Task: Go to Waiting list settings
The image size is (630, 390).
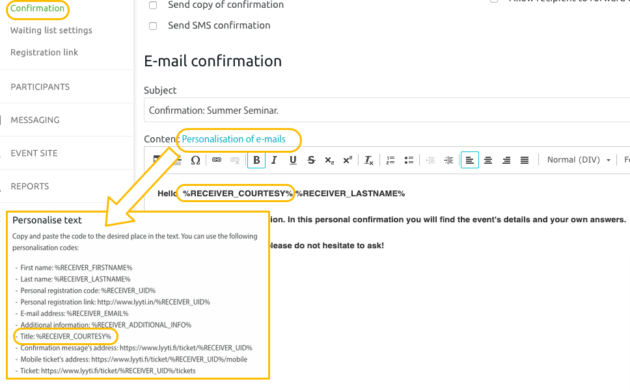Action: click(51, 31)
